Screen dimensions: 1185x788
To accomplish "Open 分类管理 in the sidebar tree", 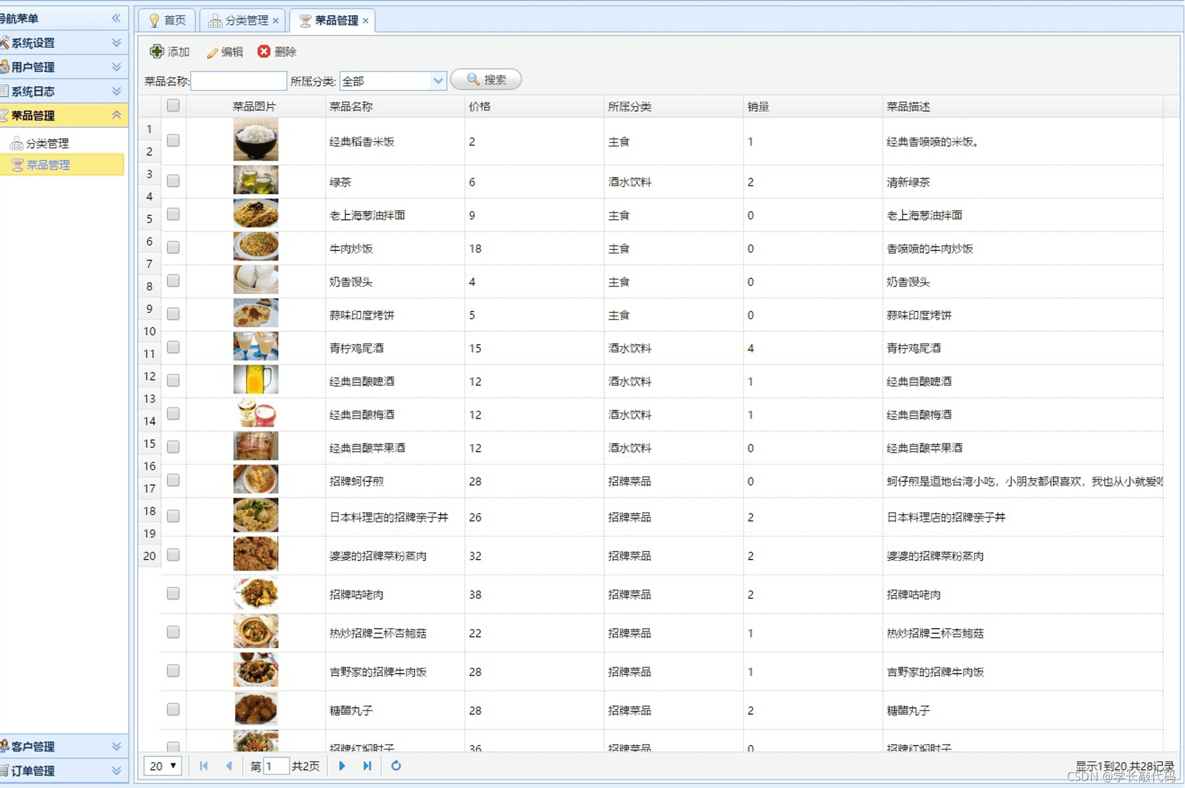I will (47, 144).
